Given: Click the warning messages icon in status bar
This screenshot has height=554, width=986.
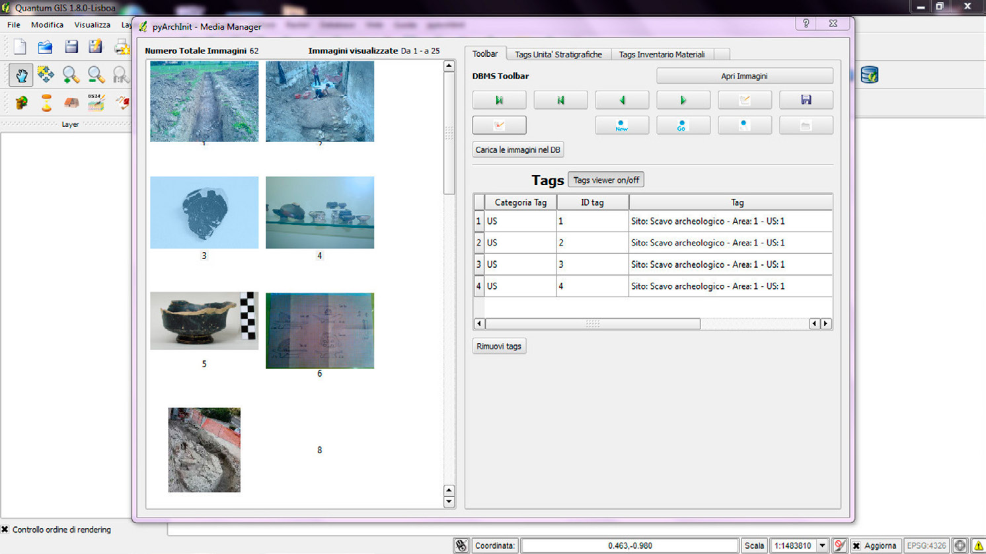Looking at the screenshot, I should [x=978, y=545].
